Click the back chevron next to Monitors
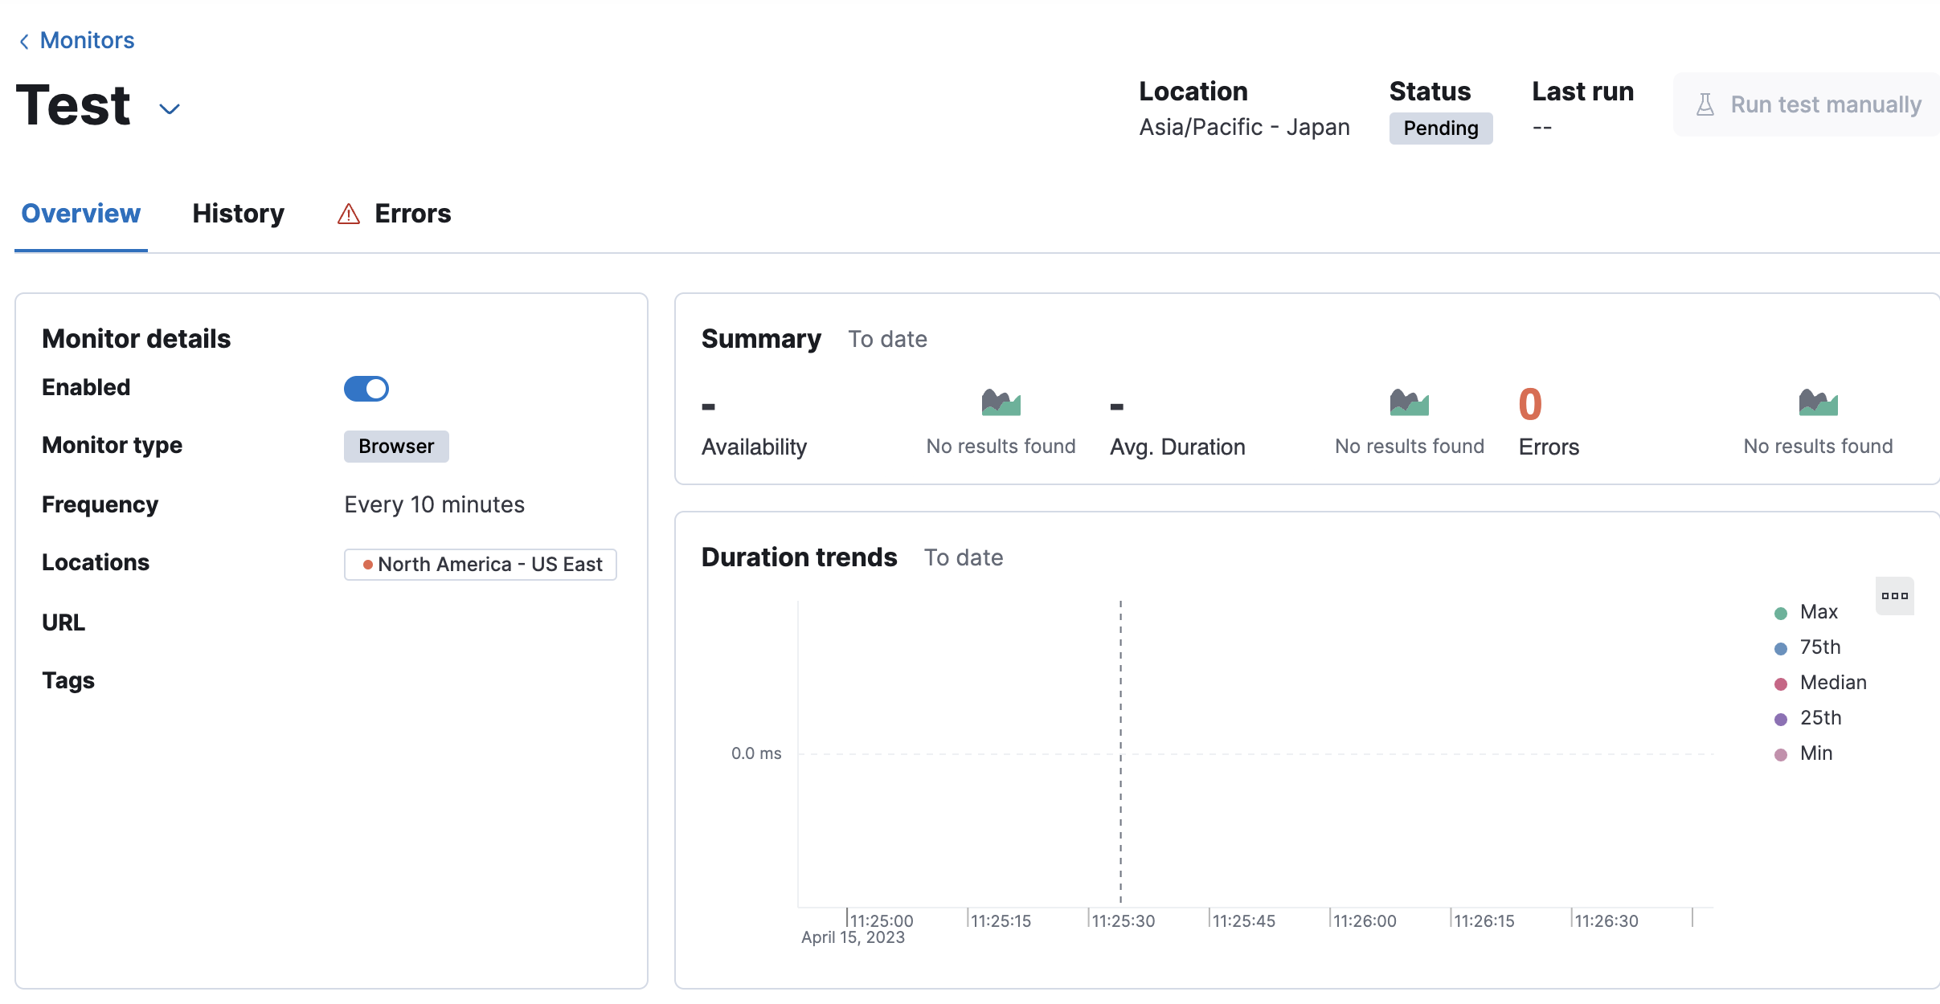The width and height of the screenshot is (1940, 1004). point(23,40)
